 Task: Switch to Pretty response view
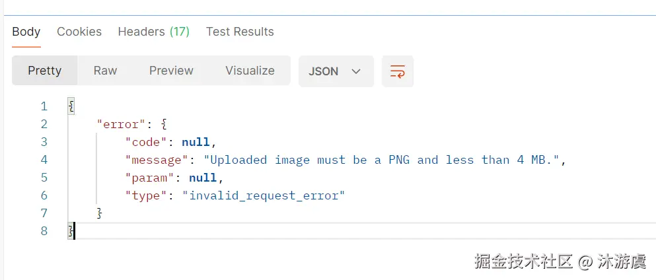[44, 71]
